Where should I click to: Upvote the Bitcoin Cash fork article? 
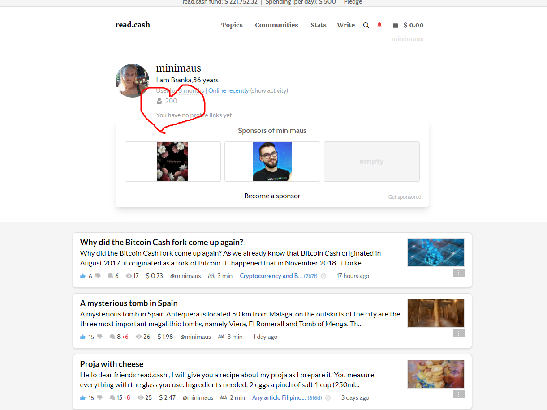(x=83, y=276)
